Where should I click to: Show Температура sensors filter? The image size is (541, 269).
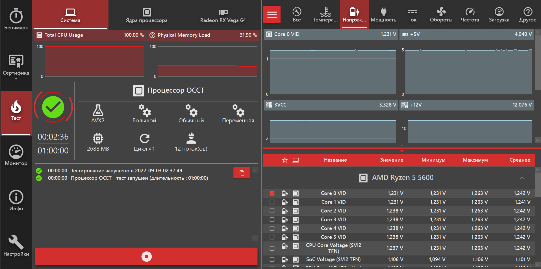click(x=325, y=14)
